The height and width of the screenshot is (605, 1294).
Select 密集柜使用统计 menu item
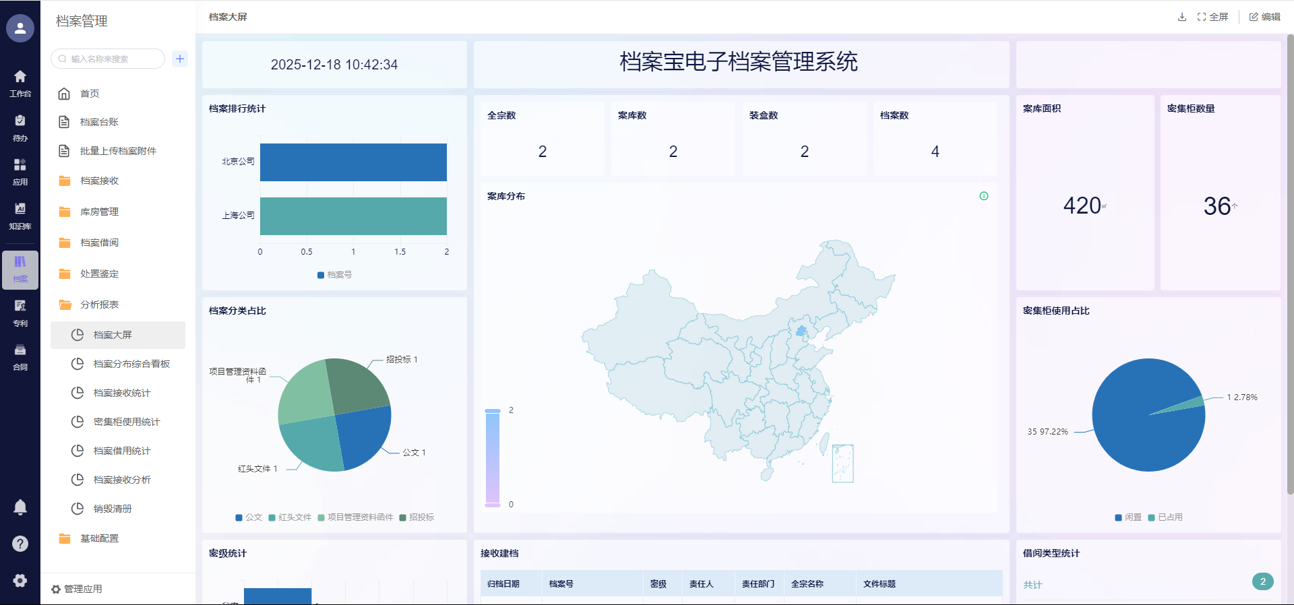coord(127,422)
